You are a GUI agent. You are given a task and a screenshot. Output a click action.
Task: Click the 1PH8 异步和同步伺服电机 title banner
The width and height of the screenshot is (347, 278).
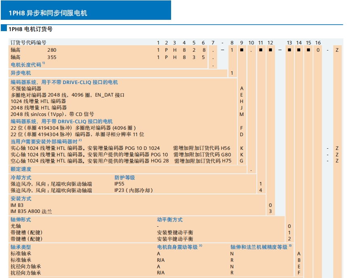pos(48,13)
